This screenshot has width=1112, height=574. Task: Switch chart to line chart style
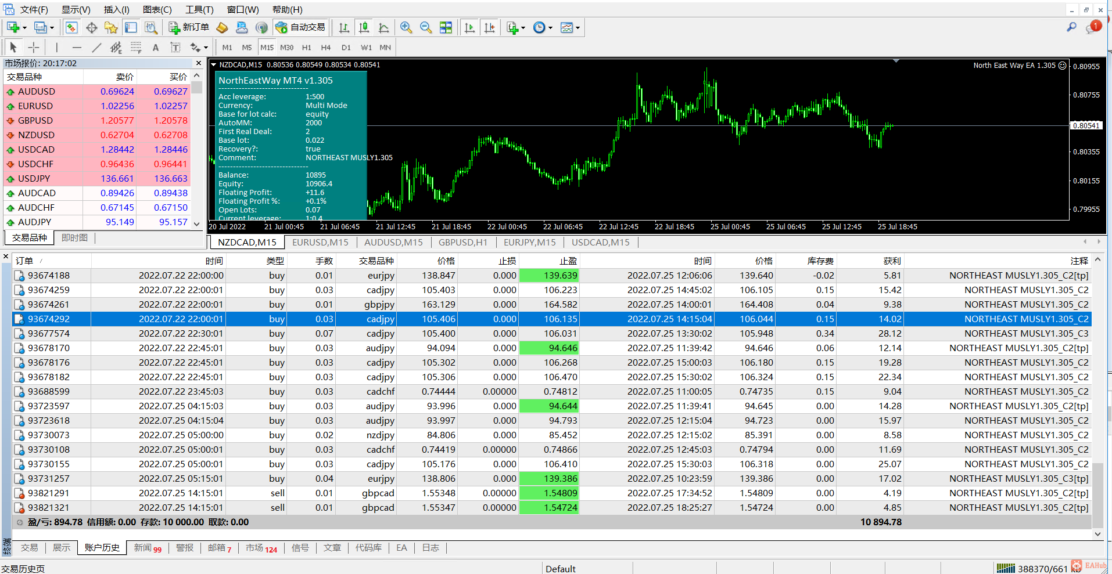point(383,27)
